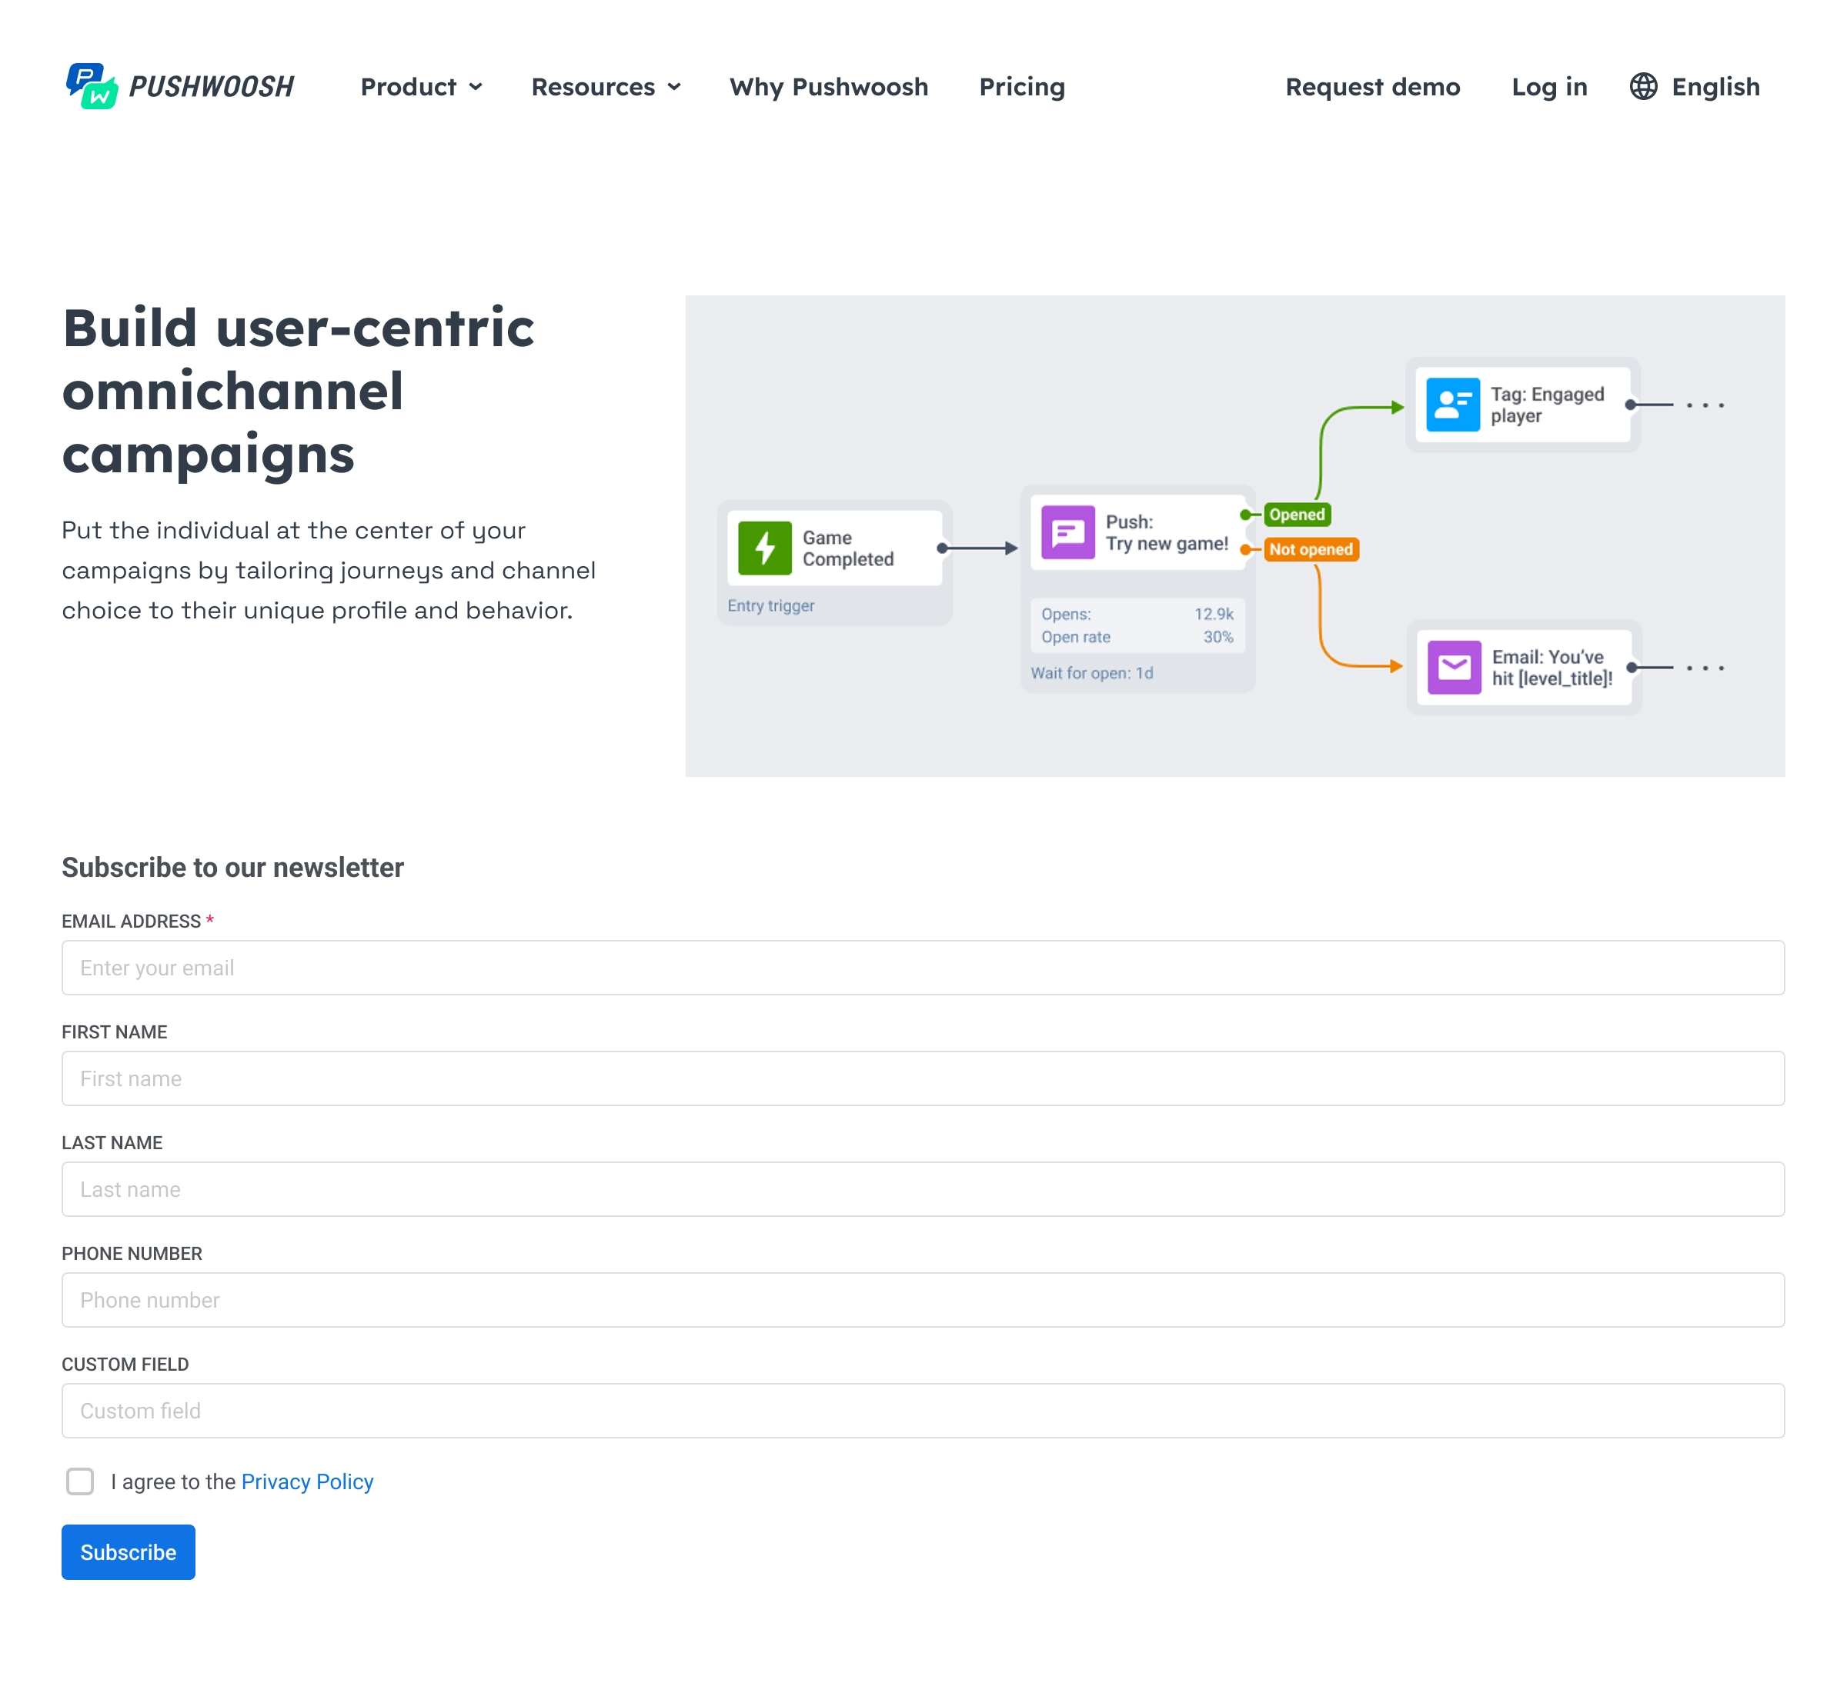This screenshot has height=1703, width=1847.
Task: Check the Privacy Policy agreement box
Action: [80, 1481]
